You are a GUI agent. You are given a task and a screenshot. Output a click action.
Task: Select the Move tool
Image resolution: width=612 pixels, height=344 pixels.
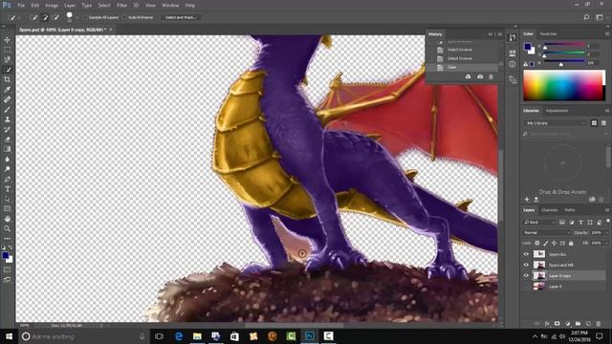click(x=7, y=40)
